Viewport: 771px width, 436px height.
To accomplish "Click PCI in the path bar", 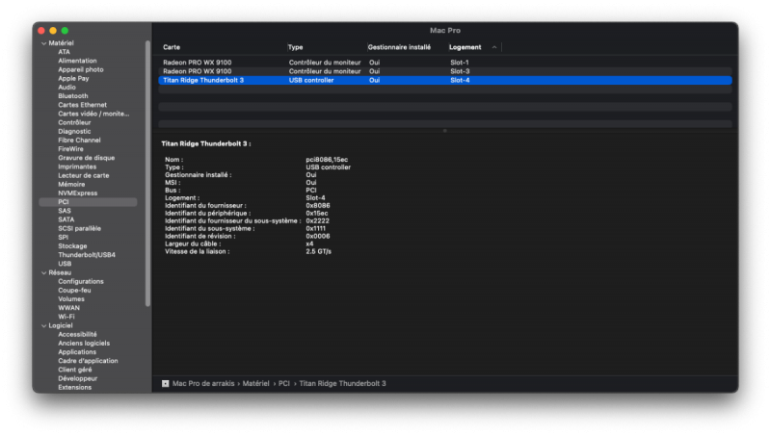I will tap(284, 383).
